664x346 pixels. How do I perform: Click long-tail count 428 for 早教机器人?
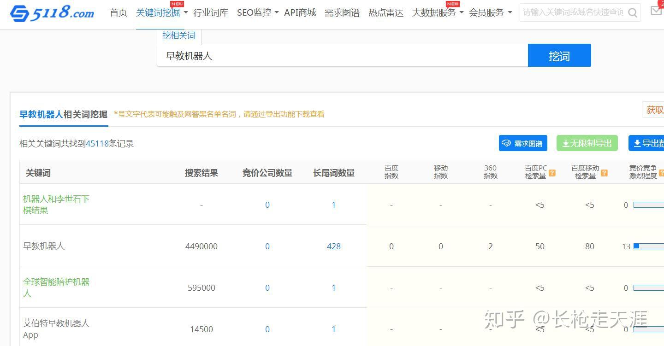pos(334,246)
